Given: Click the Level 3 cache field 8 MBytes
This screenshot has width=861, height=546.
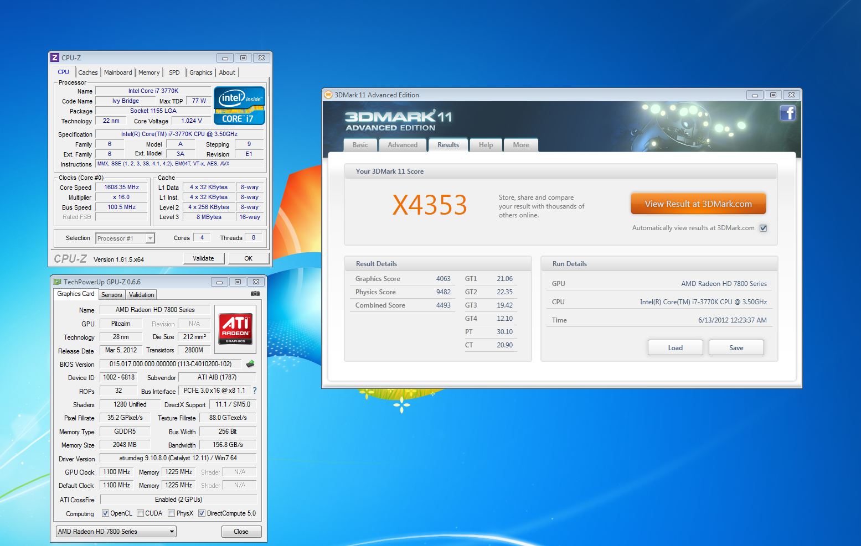Looking at the screenshot, I should pos(208,217).
